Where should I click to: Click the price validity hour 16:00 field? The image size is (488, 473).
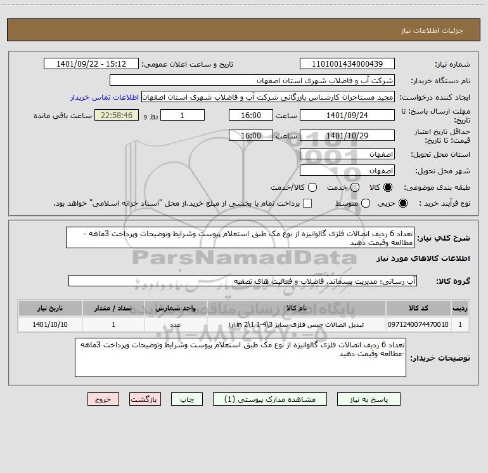(x=251, y=135)
